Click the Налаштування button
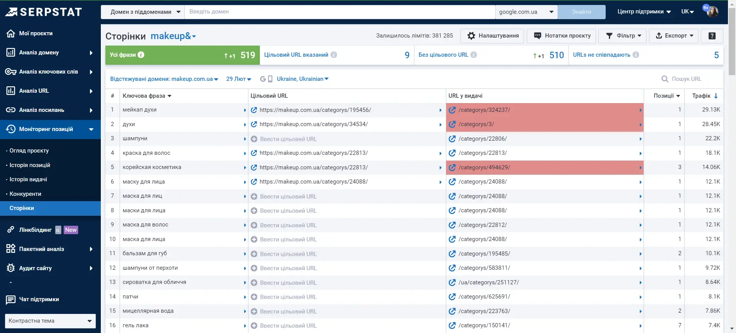Viewport: 736px width, 333px height. click(x=493, y=36)
